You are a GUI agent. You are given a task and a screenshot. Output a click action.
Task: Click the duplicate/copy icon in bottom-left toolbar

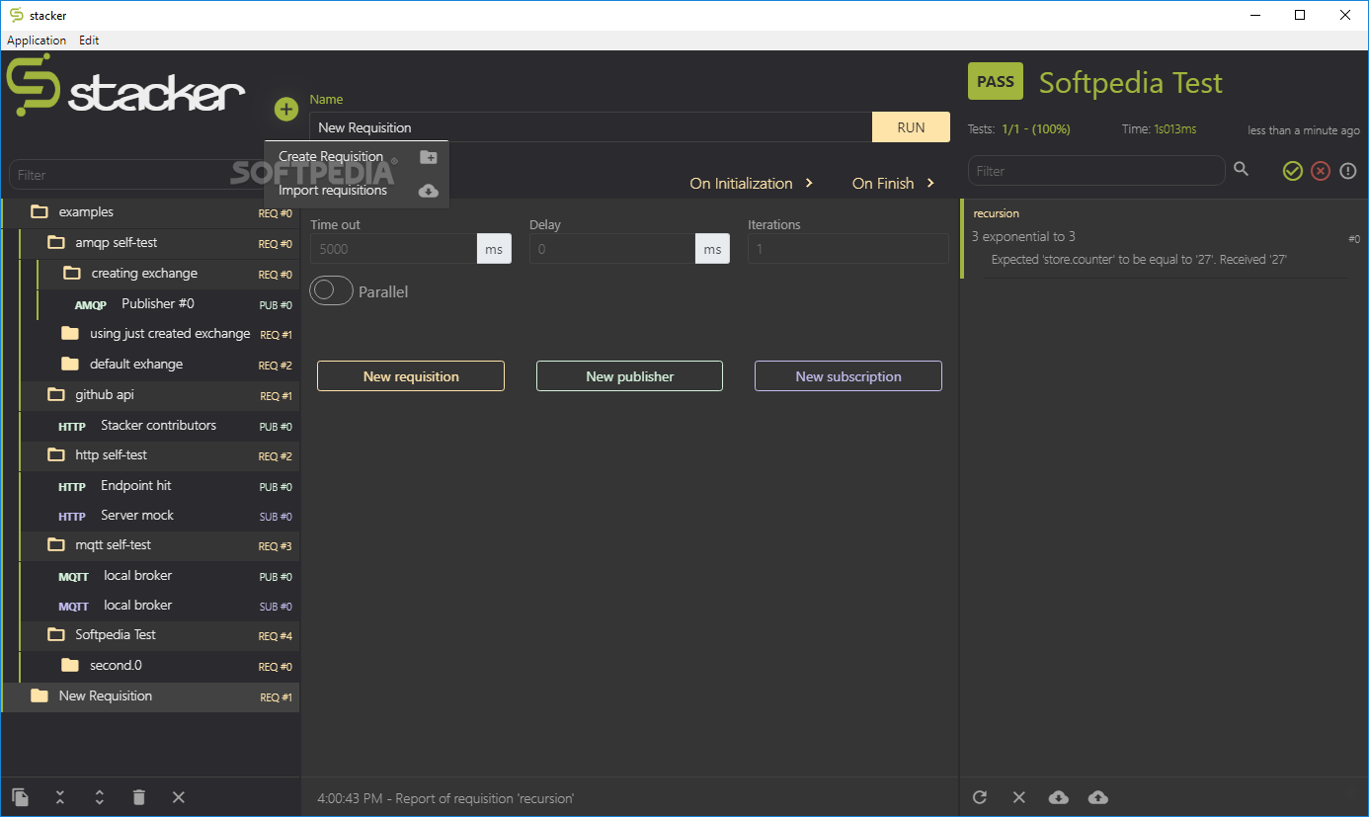click(21, 797)
